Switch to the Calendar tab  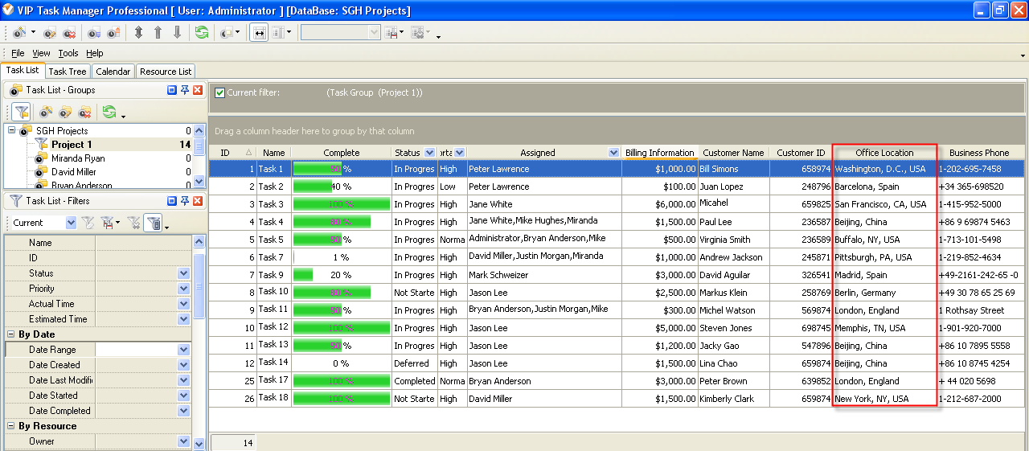coord(113,72)
